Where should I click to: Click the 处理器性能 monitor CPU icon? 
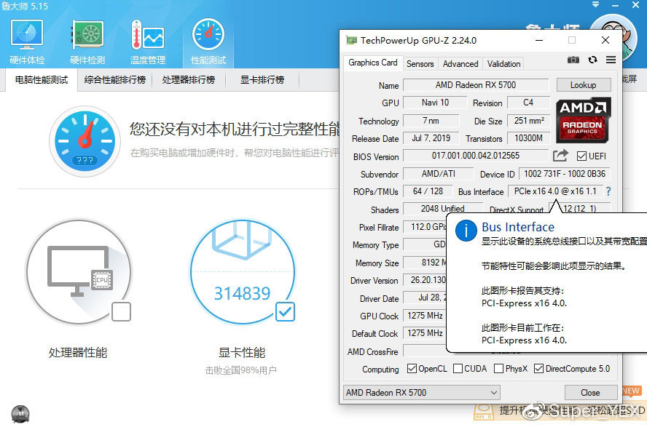[78, 272]
